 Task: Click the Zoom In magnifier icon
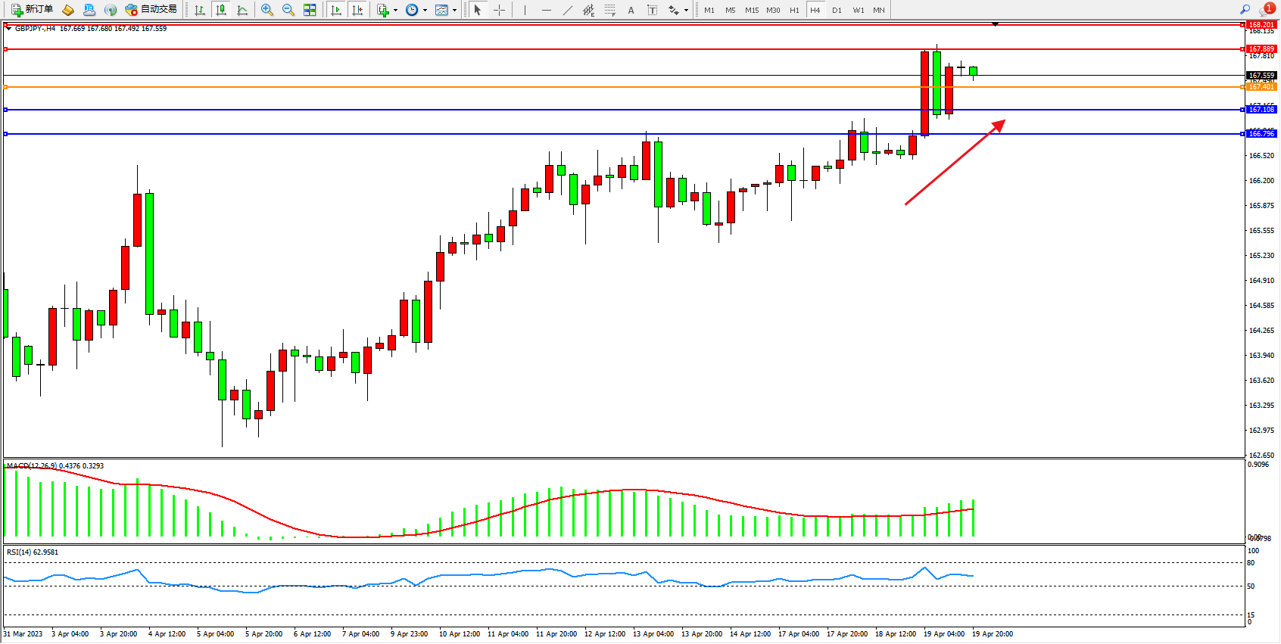[267, 10]
